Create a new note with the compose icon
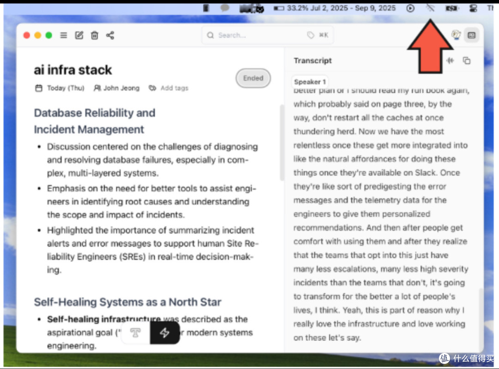 [x=79, y=35]
